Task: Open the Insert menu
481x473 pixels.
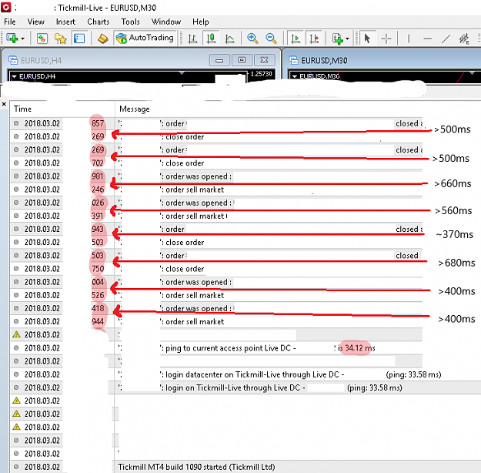Action: [x=65, y=22]
